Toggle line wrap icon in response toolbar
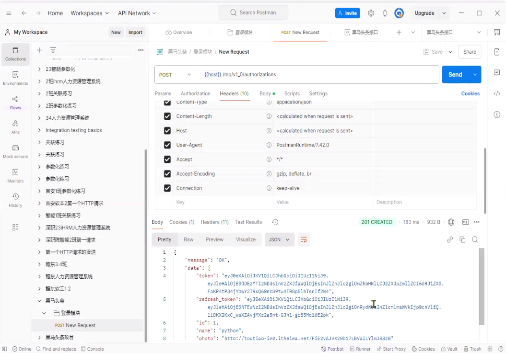The width and height of the screenshot is (506, 353). tap(304, 239)
